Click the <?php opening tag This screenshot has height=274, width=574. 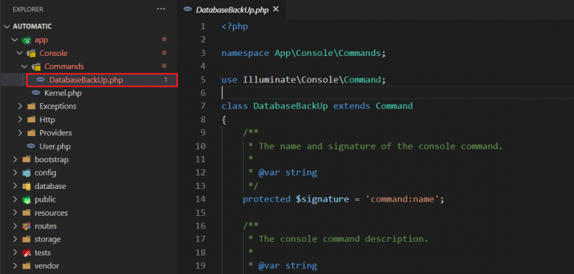[235, 26]
